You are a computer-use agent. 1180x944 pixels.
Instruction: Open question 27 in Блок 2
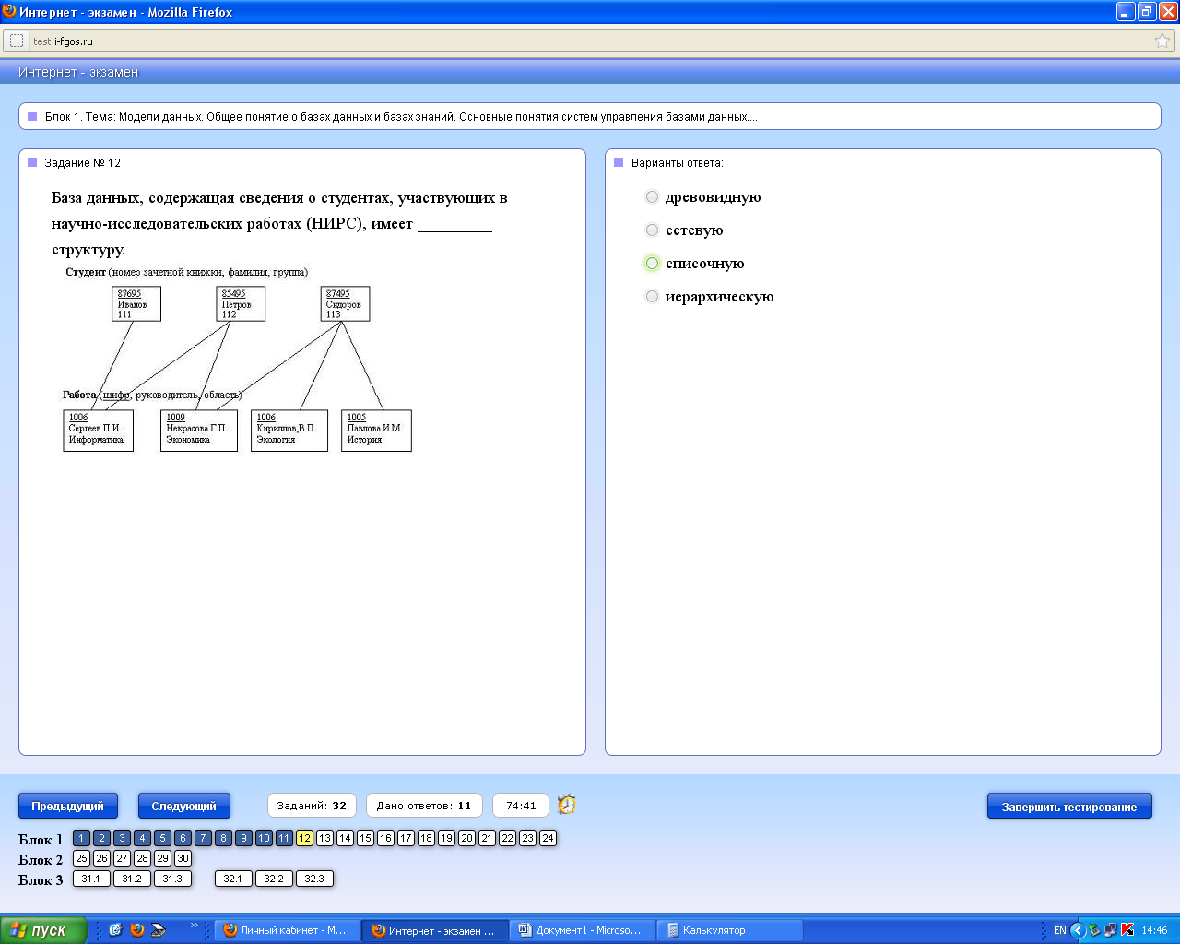[x=122, y=858]
